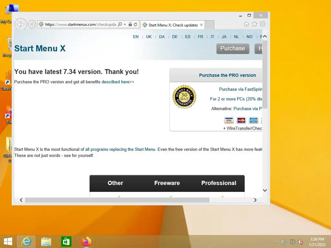Open Favorites with the star icon

pos(255,24)
